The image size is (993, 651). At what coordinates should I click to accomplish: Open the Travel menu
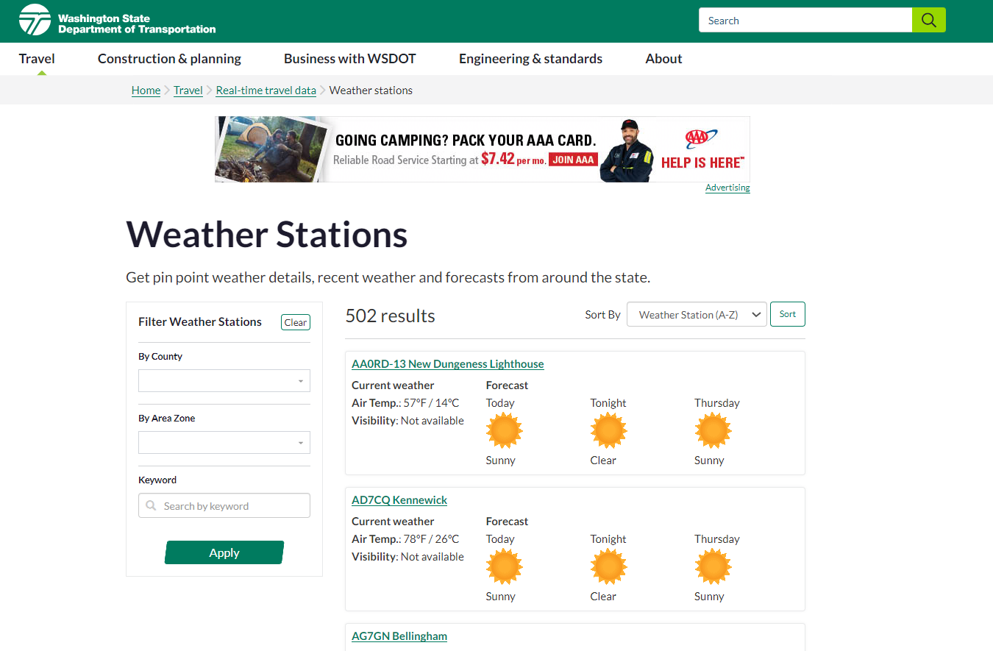pos(37,59)
